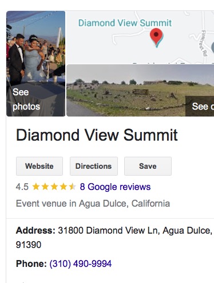Click the 91390 zip code text
Screen dimensions: 214x283
tap(29, 245)
